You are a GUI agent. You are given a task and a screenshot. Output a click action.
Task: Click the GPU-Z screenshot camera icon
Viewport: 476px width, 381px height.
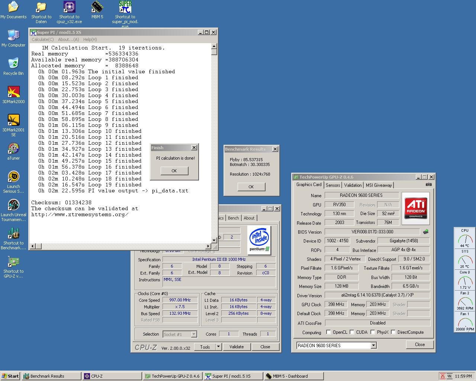[x=429, y=184]
